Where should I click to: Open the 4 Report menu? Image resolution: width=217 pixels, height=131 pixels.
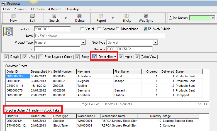point(55,9)
